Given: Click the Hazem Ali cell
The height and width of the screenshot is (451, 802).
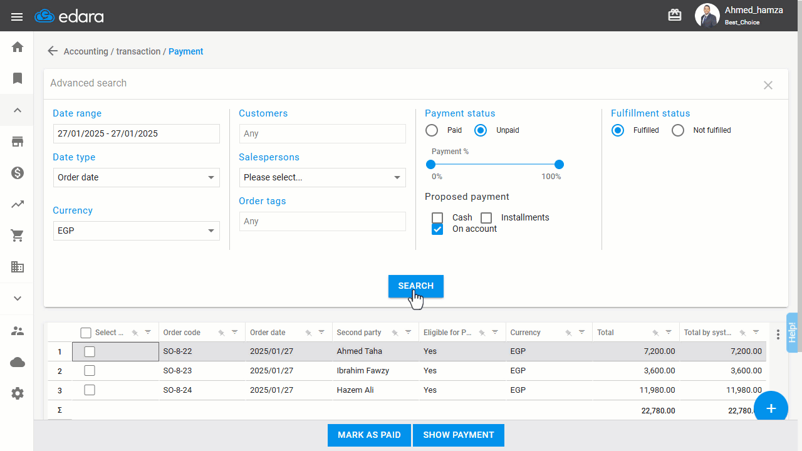Looking at the screenshot, I should click(375, 390).
